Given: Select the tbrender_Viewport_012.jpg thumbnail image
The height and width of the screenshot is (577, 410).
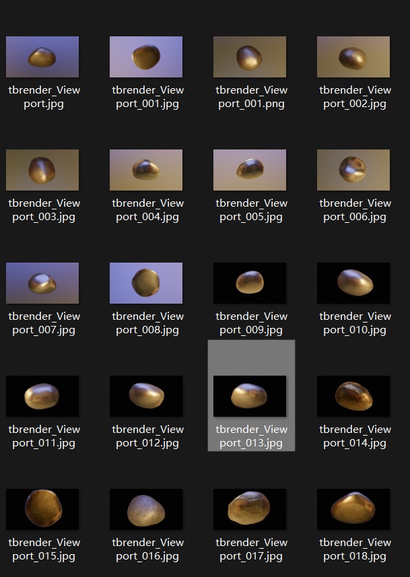Looking at the screenshot, I should click(146, 397).
